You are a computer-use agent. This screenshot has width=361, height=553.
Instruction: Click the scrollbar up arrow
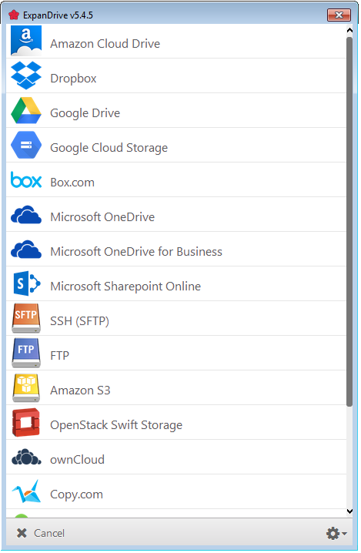(x=349, y=30)
